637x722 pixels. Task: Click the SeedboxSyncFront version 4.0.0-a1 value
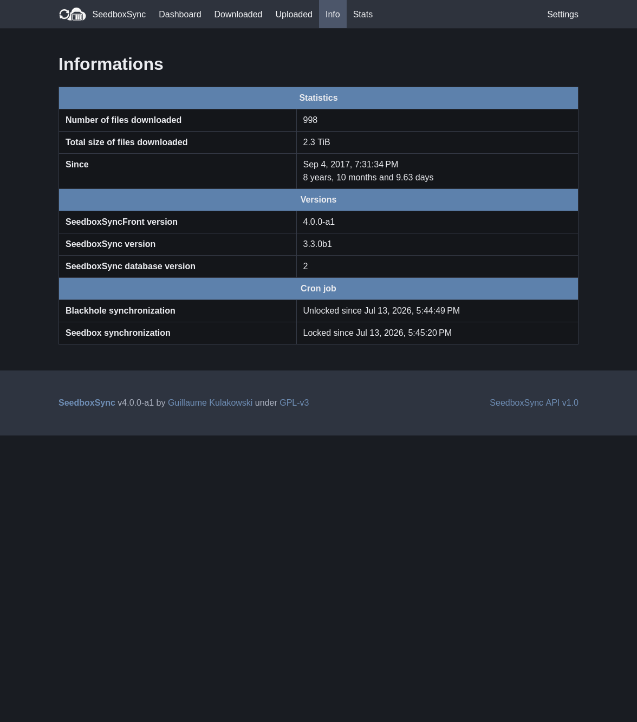coord(319,222)
